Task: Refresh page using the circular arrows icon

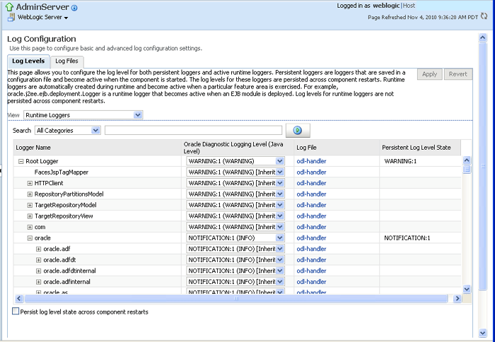Action: point(484,16)
